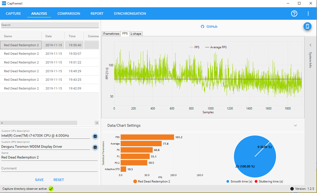Select the record captured at 19:51:22
317x193 pixels.
pos(49,62)
